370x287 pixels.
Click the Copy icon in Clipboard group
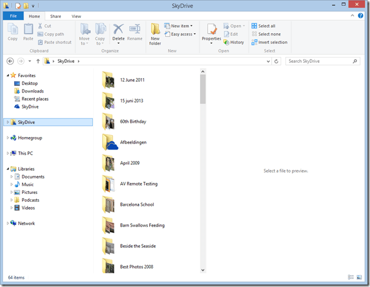click(x=13, y=29)
